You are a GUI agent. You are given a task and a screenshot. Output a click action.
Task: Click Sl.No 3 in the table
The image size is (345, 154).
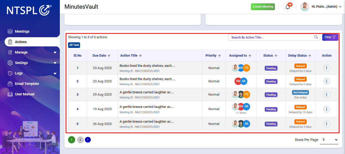tap(77, 94)
